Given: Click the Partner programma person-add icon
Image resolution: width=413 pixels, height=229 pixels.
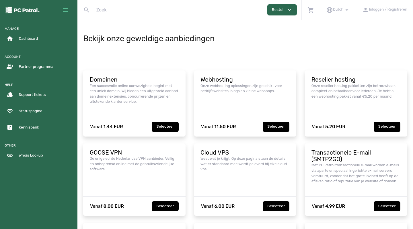Looking at the screenshot, I should [x=10, y=66].
